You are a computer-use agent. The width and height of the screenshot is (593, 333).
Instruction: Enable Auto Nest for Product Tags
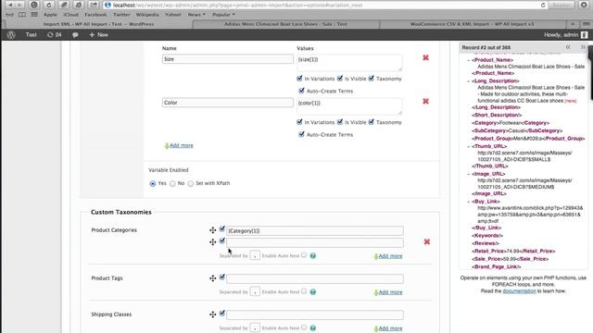[x=304, y=291]
